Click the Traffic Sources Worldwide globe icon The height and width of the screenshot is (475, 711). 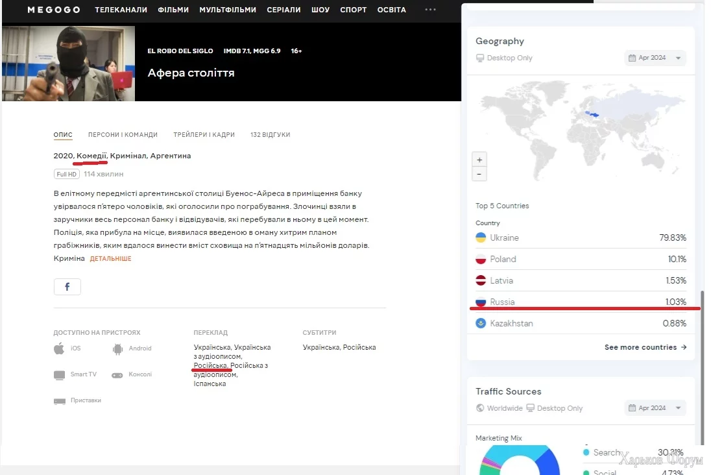point(480,408)
